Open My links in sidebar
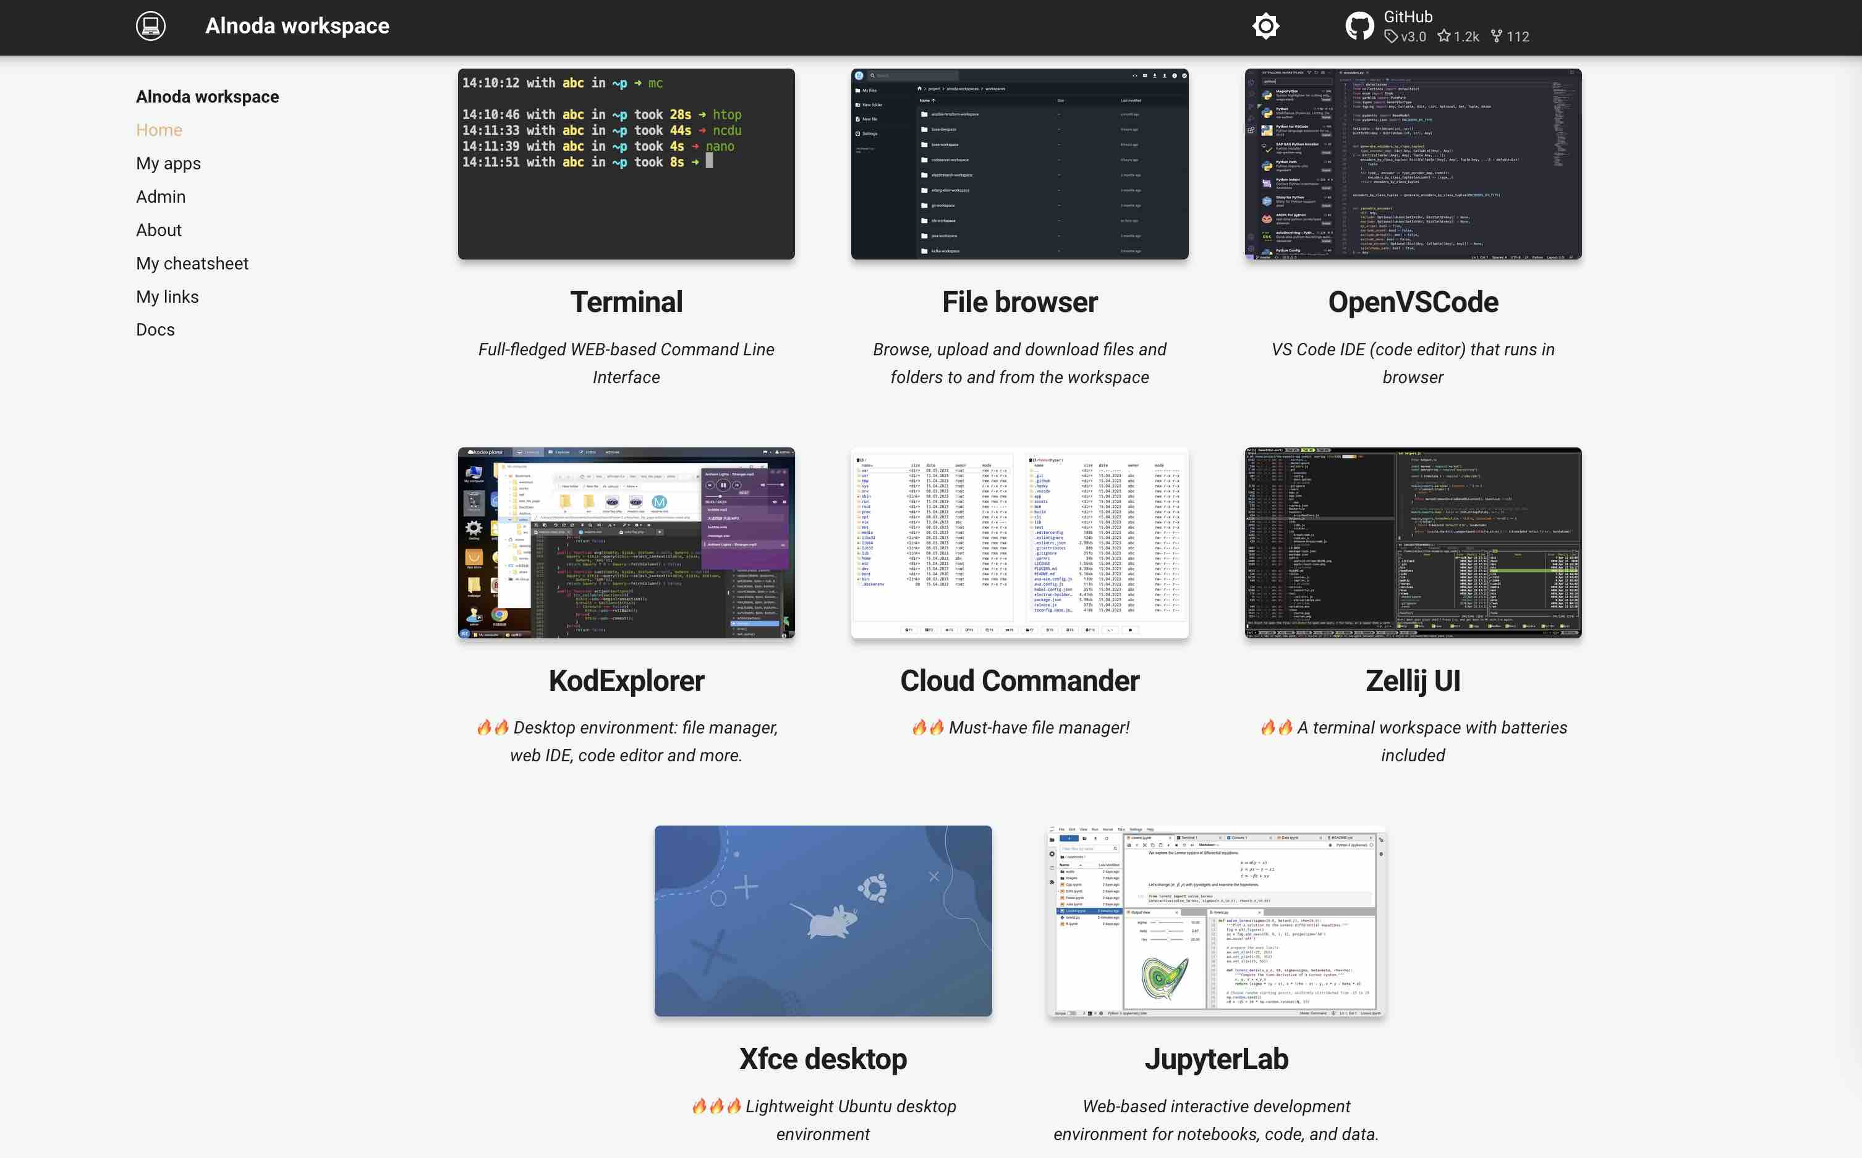Image resolution: width=1862 pixels, height=1158 pixels. click(x=167, y=297)
